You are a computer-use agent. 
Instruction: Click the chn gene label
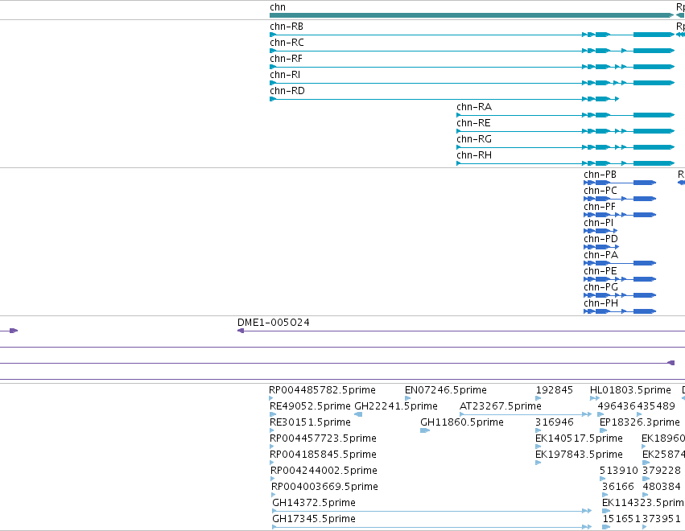(x=278, y=7)
